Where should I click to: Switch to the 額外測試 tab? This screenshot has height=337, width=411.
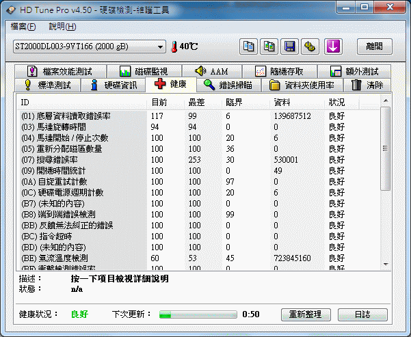(354, 71)
